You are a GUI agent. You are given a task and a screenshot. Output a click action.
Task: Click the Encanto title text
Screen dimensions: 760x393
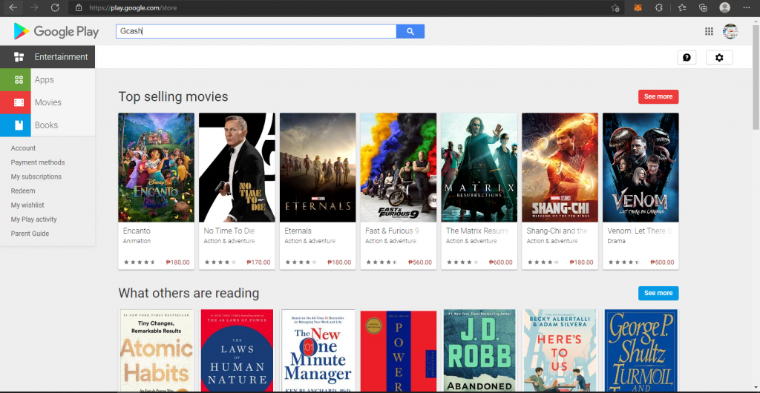coord(137,231)
